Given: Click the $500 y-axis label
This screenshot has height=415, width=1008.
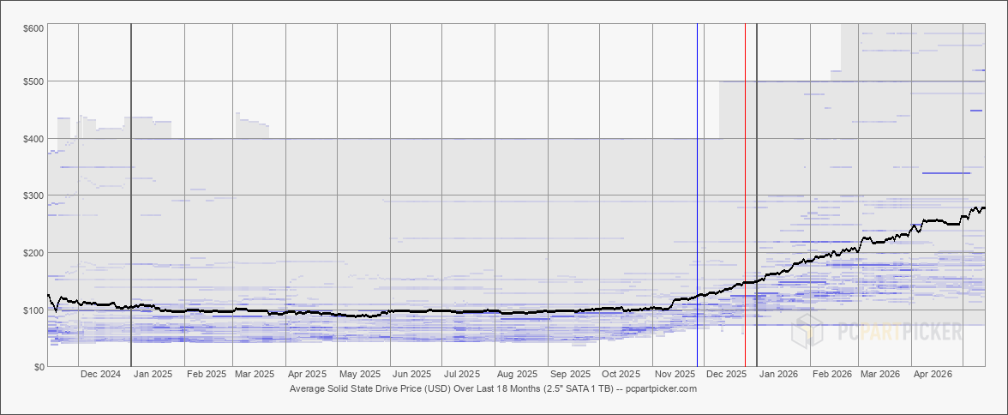Looking at the screenshot, I should coord(35,81).
